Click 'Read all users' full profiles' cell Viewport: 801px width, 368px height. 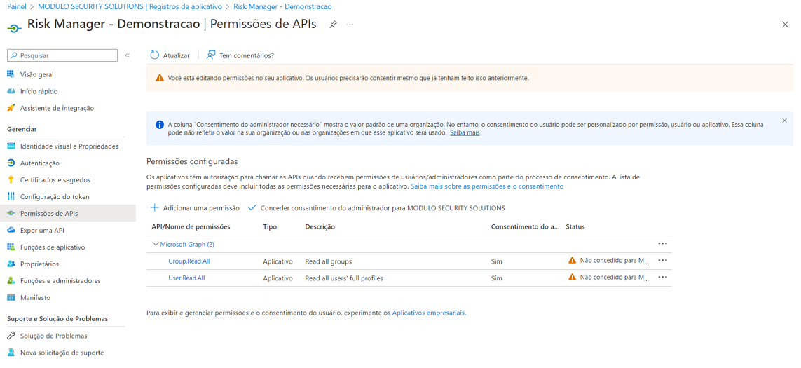(x=344, y=278)
